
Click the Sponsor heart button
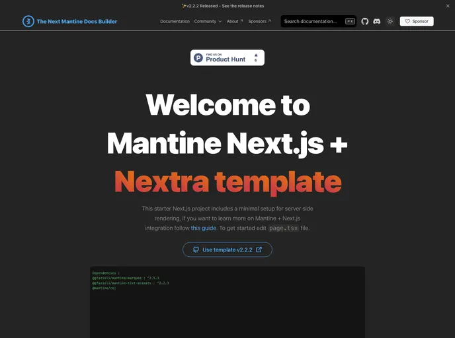(417, 21)
